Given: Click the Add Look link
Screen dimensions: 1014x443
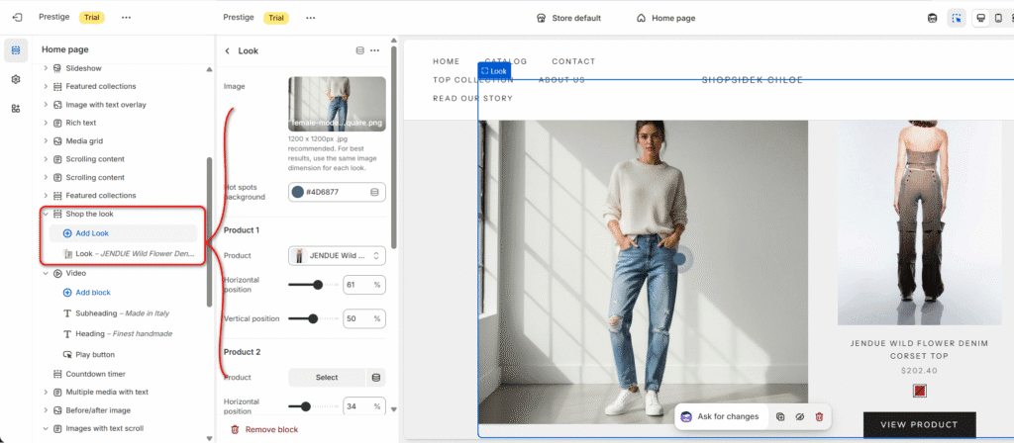Looking at the screenshot, I should [x=92, y=233].
